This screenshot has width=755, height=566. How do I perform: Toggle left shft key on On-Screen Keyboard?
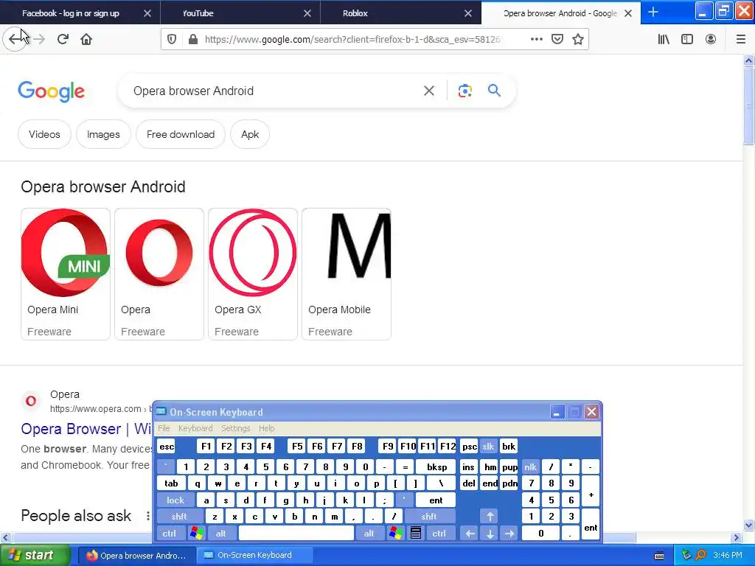179,517
